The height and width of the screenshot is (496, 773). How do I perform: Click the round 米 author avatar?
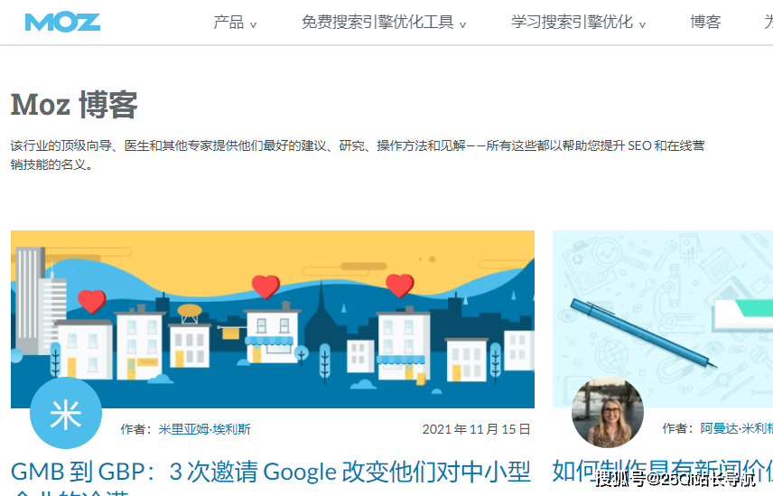tap(66, 413)
